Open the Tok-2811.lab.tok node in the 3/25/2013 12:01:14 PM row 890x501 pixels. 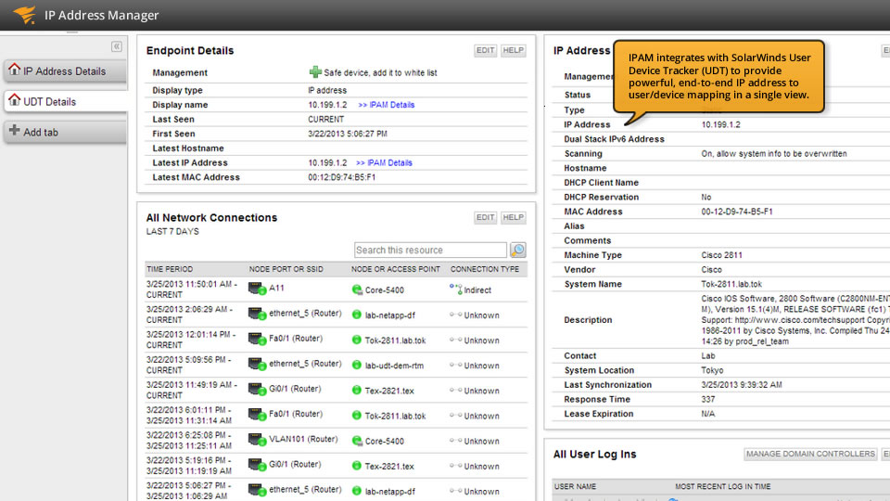point(395,340)
